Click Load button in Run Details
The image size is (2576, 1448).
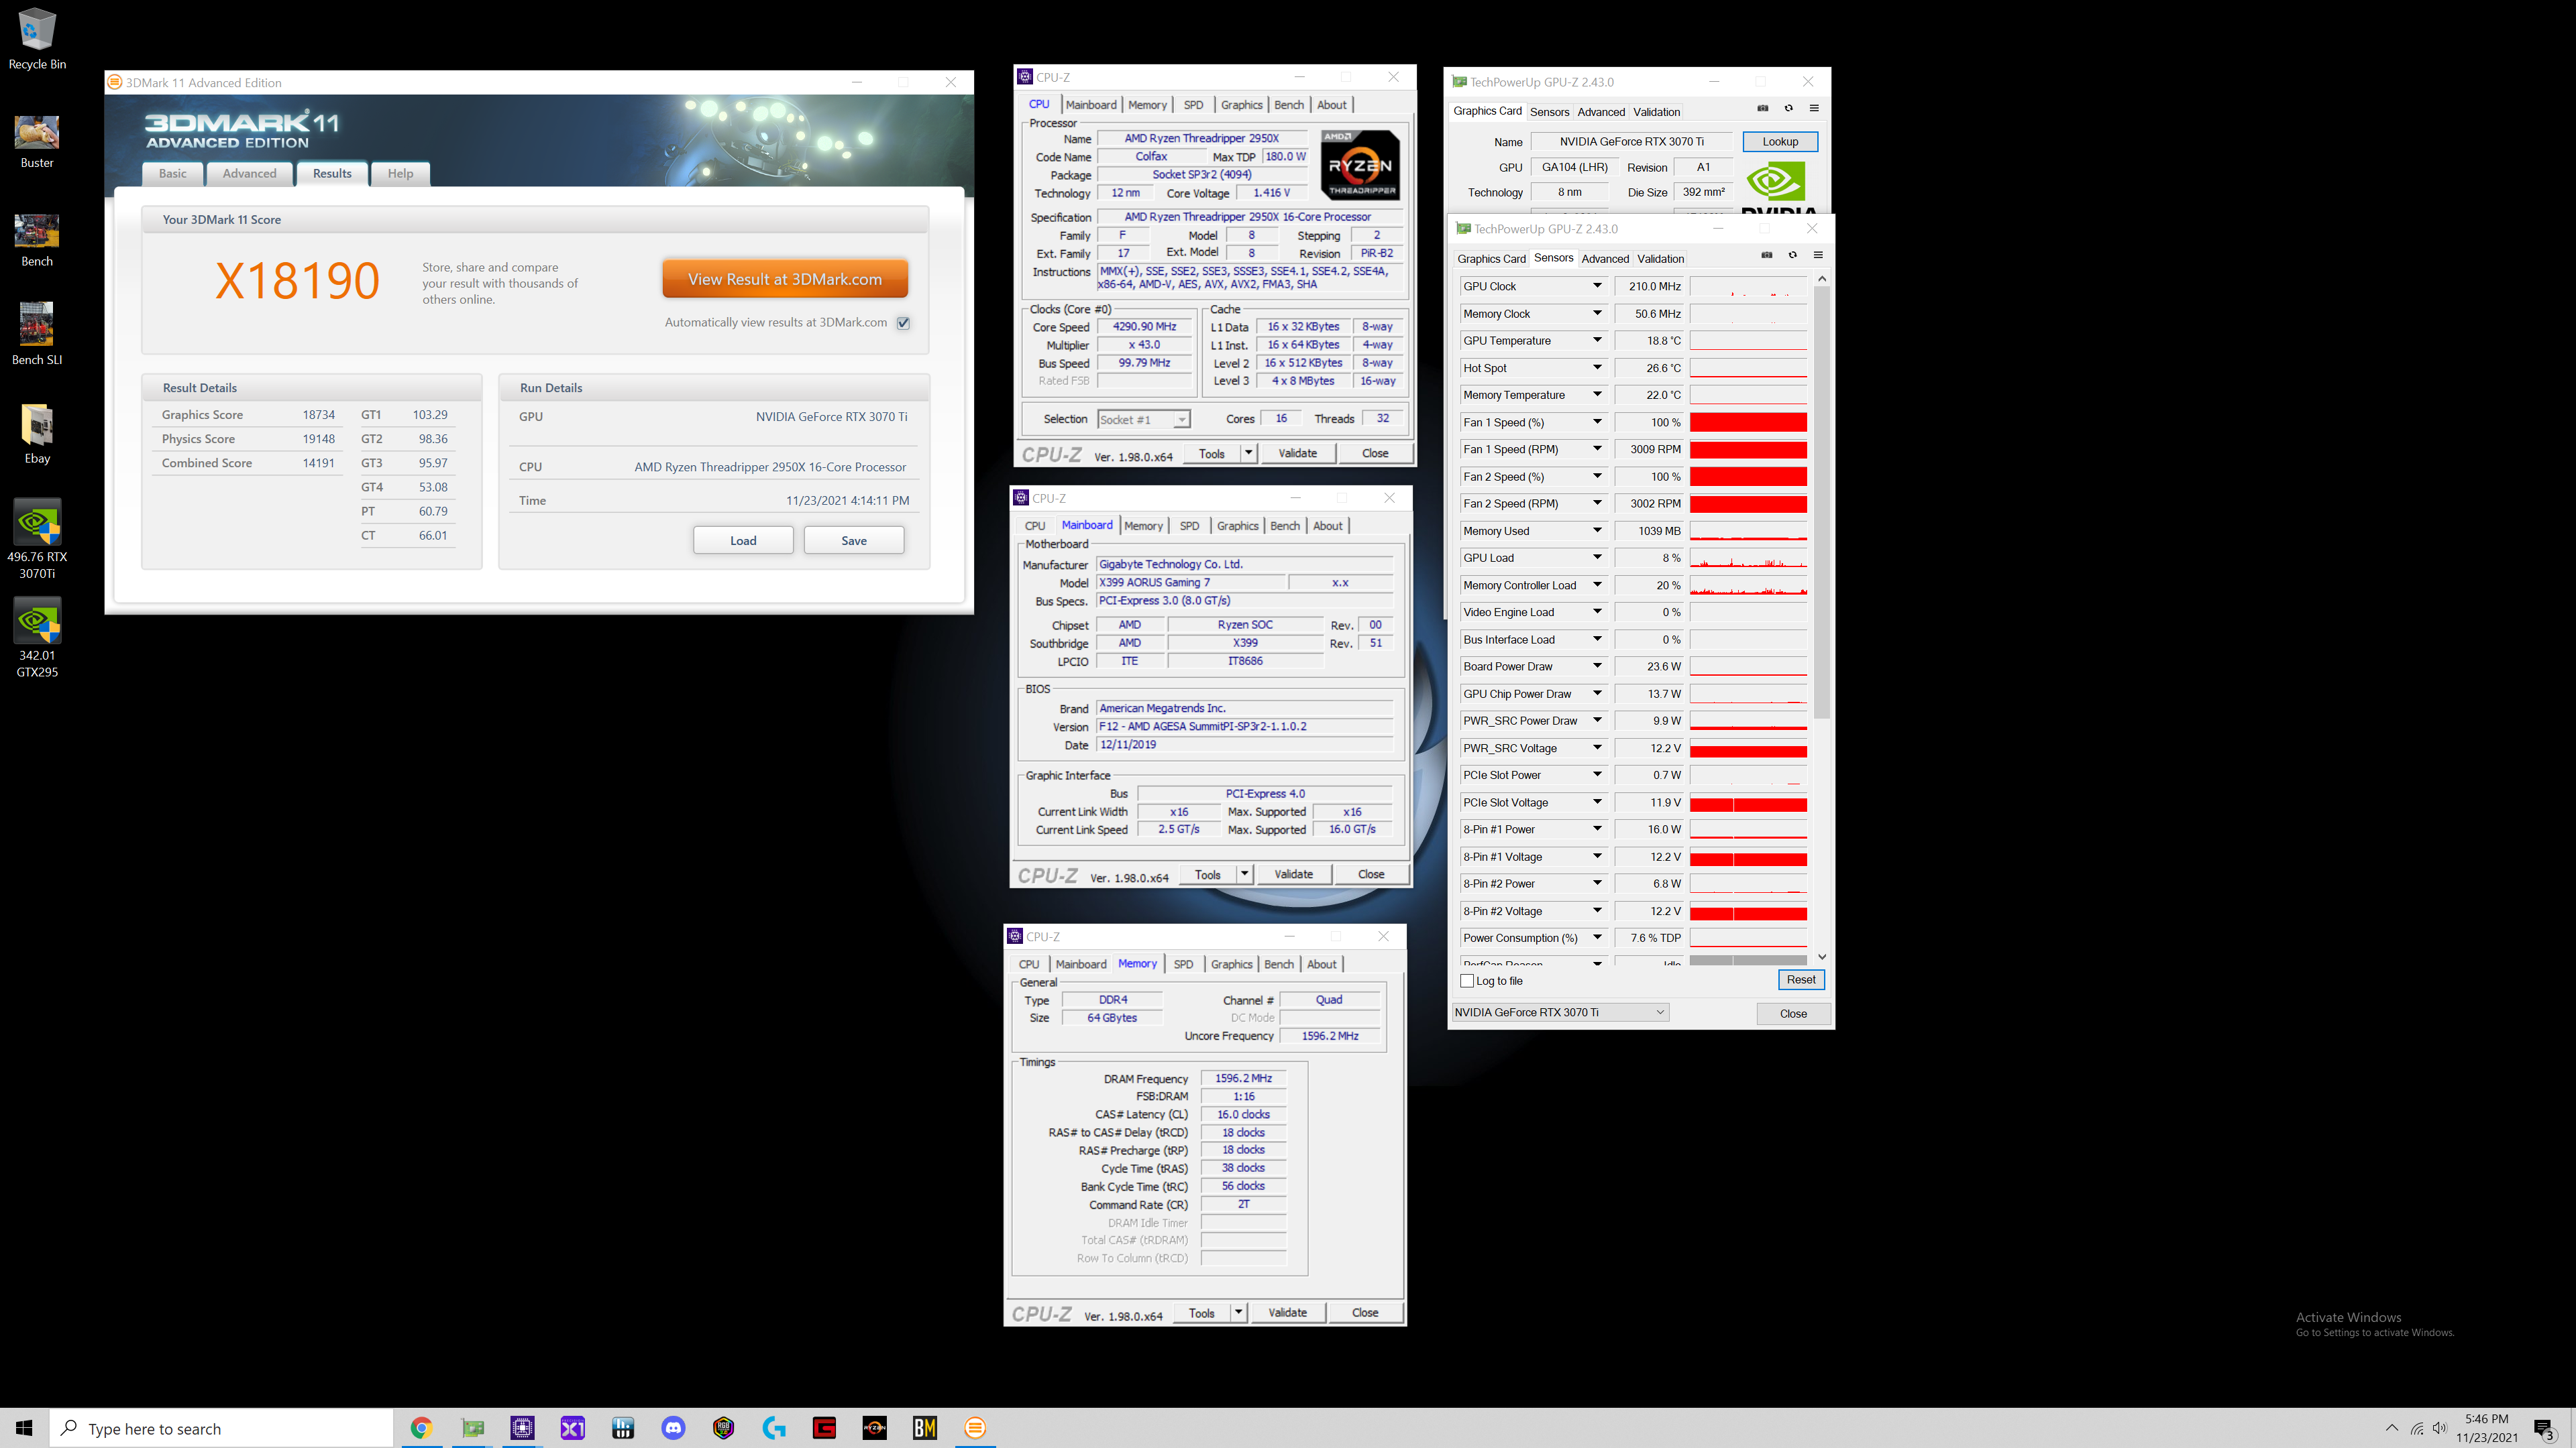coord(743,540)
